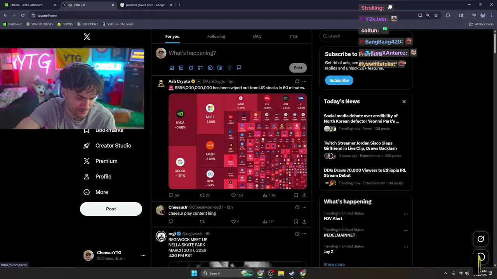Open the stock heatmap image

tap(238, 141)
